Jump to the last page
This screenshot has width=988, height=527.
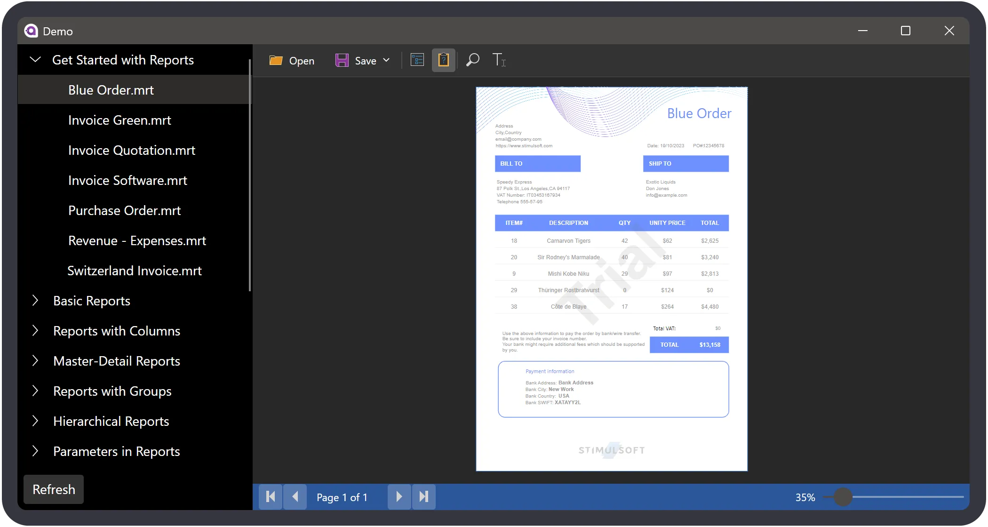tap(423, 497)
